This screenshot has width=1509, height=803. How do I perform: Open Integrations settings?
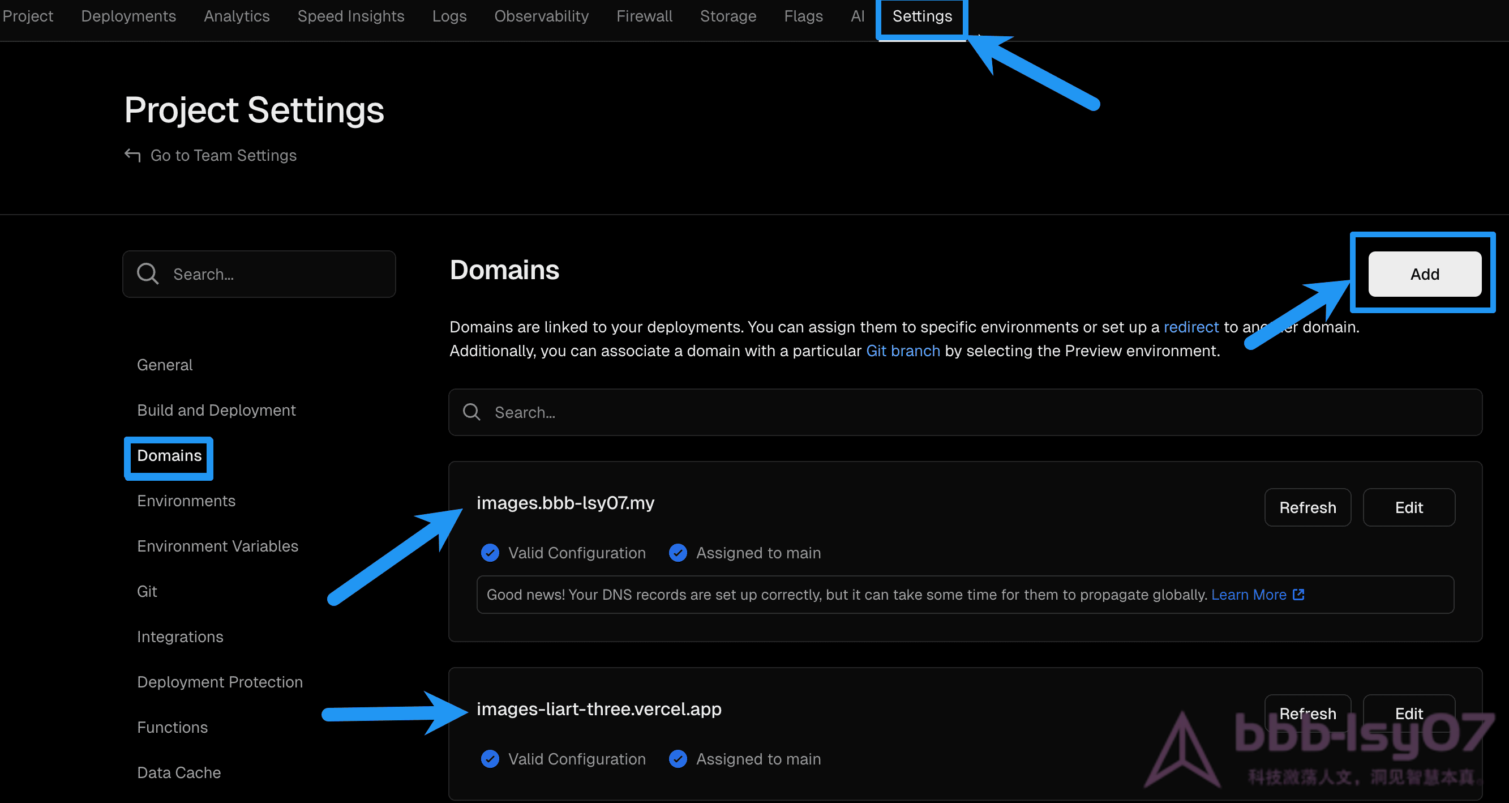coord(180,637)
